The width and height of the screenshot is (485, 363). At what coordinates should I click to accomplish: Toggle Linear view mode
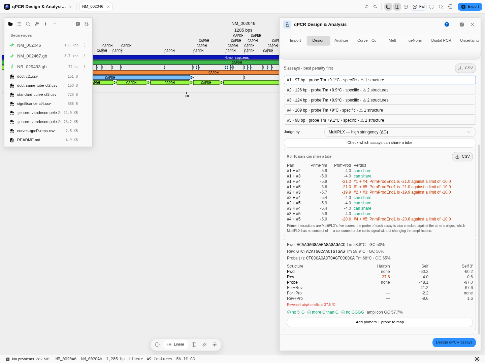[x=176, y=345]
